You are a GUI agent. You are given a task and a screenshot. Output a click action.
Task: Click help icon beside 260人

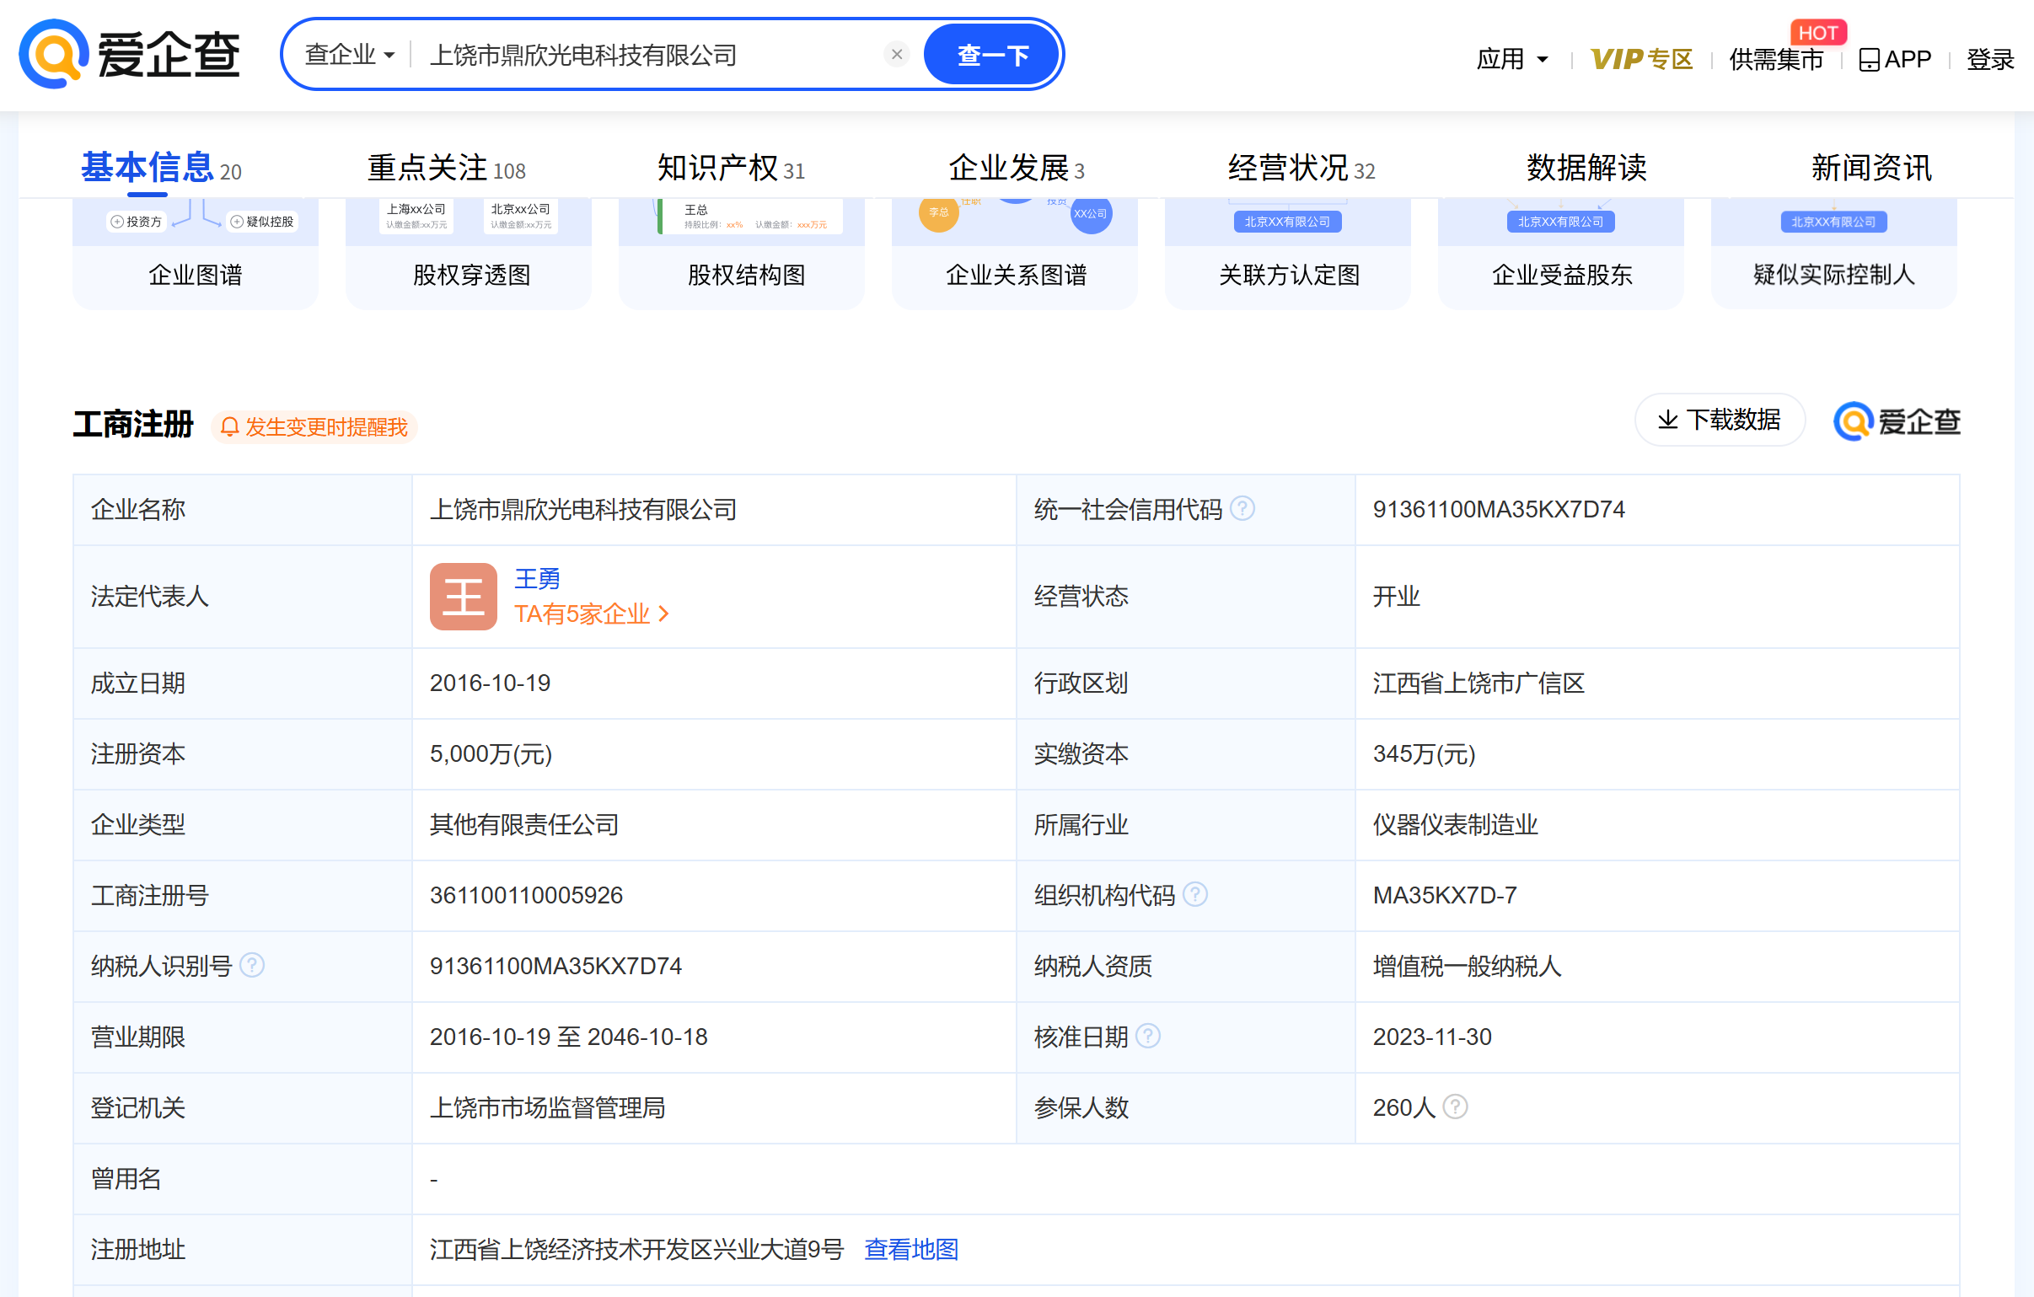point(1455,1107)
